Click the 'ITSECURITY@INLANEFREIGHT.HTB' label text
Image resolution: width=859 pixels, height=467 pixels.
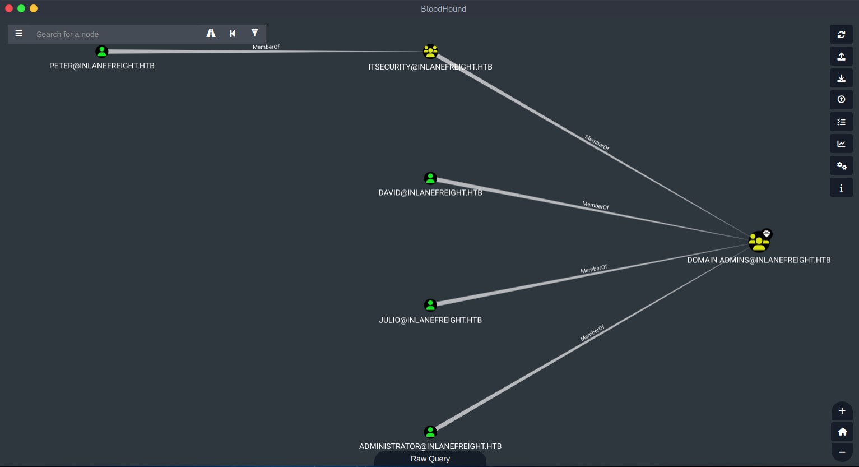[x=430, y=67]
